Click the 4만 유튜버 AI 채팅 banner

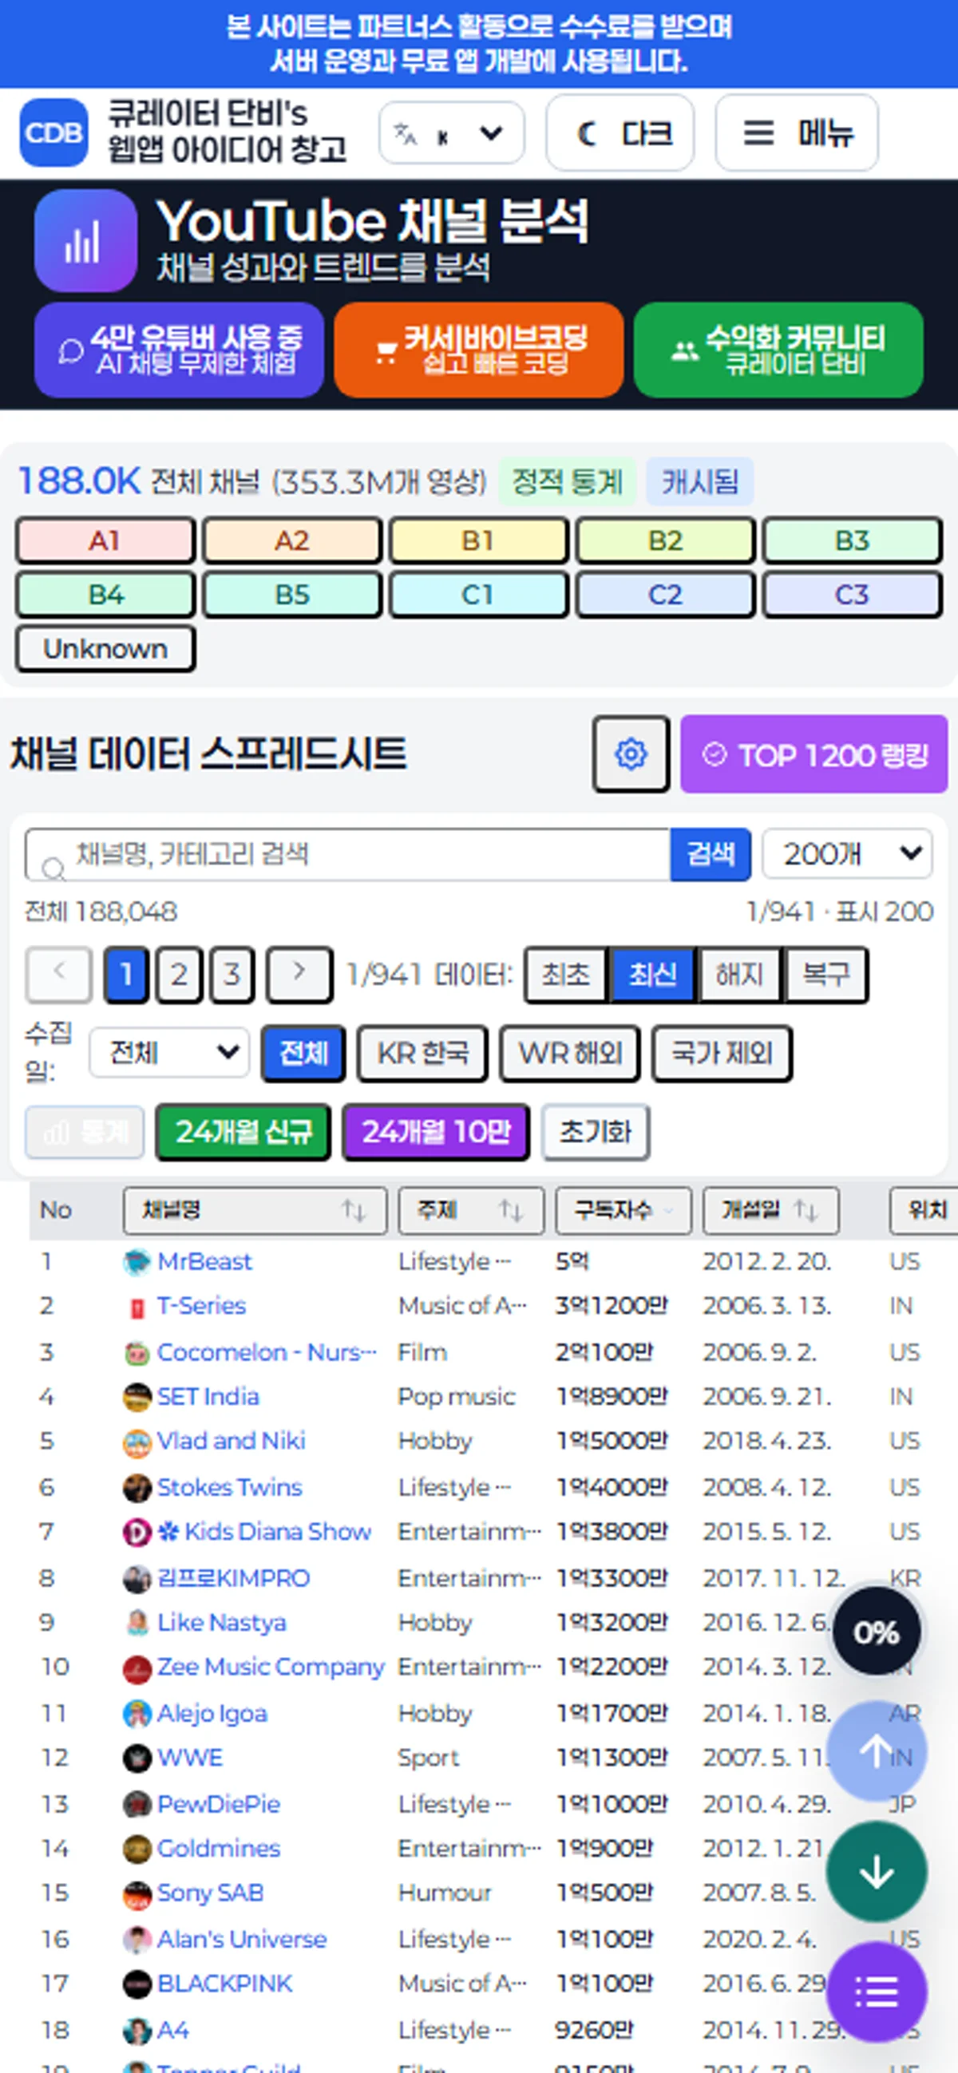click(x=180, y=350)
